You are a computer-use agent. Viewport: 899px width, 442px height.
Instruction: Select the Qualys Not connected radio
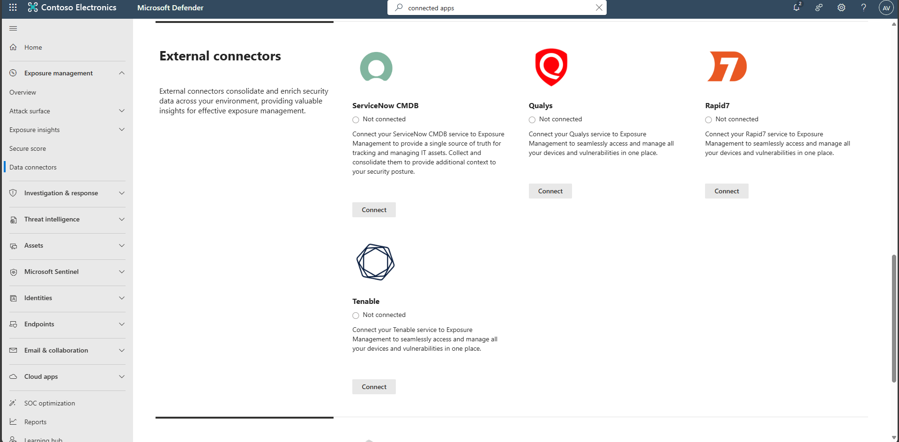pos(532,120)
